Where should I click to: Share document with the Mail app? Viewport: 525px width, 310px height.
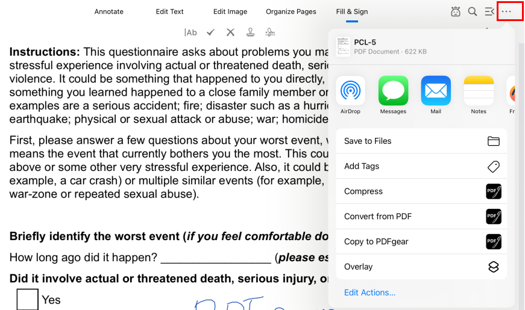click(x=436, y=91)
